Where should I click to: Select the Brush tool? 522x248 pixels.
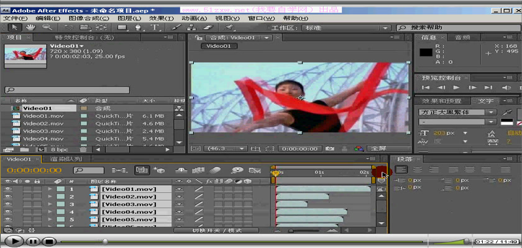pyautogui.click(x=176, y=27)
